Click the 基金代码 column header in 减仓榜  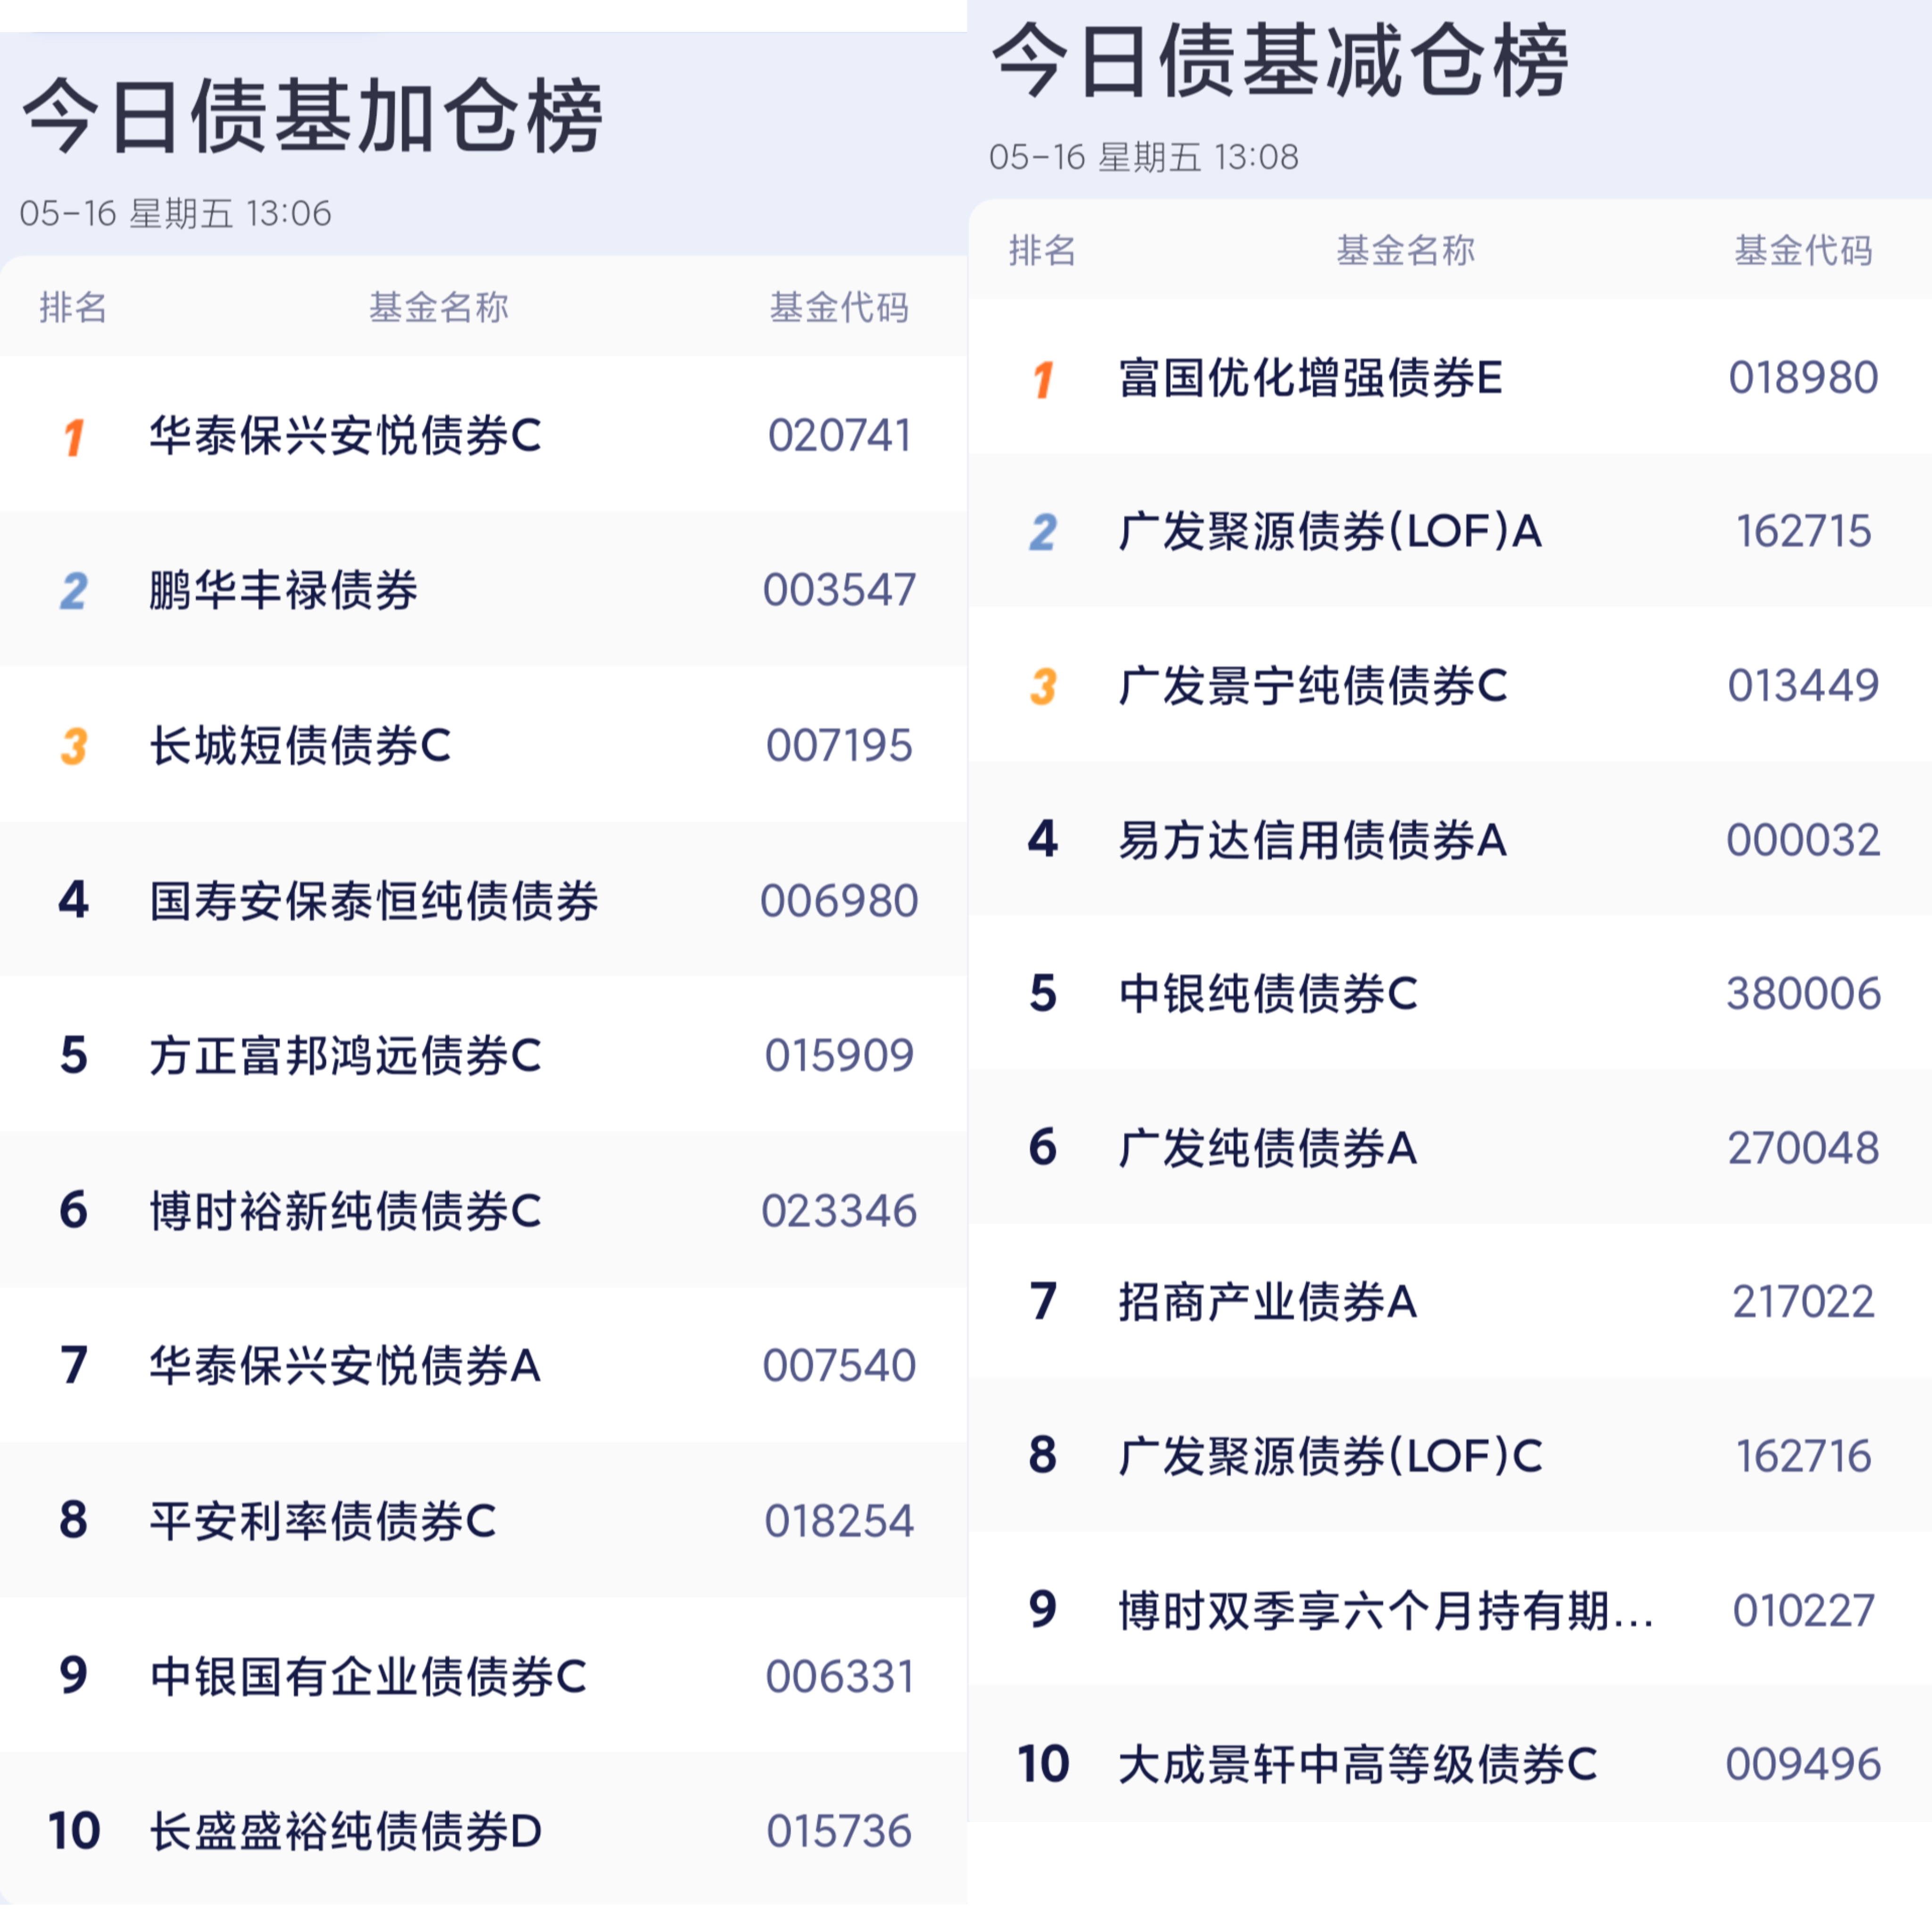click(x=1803, y=250)
